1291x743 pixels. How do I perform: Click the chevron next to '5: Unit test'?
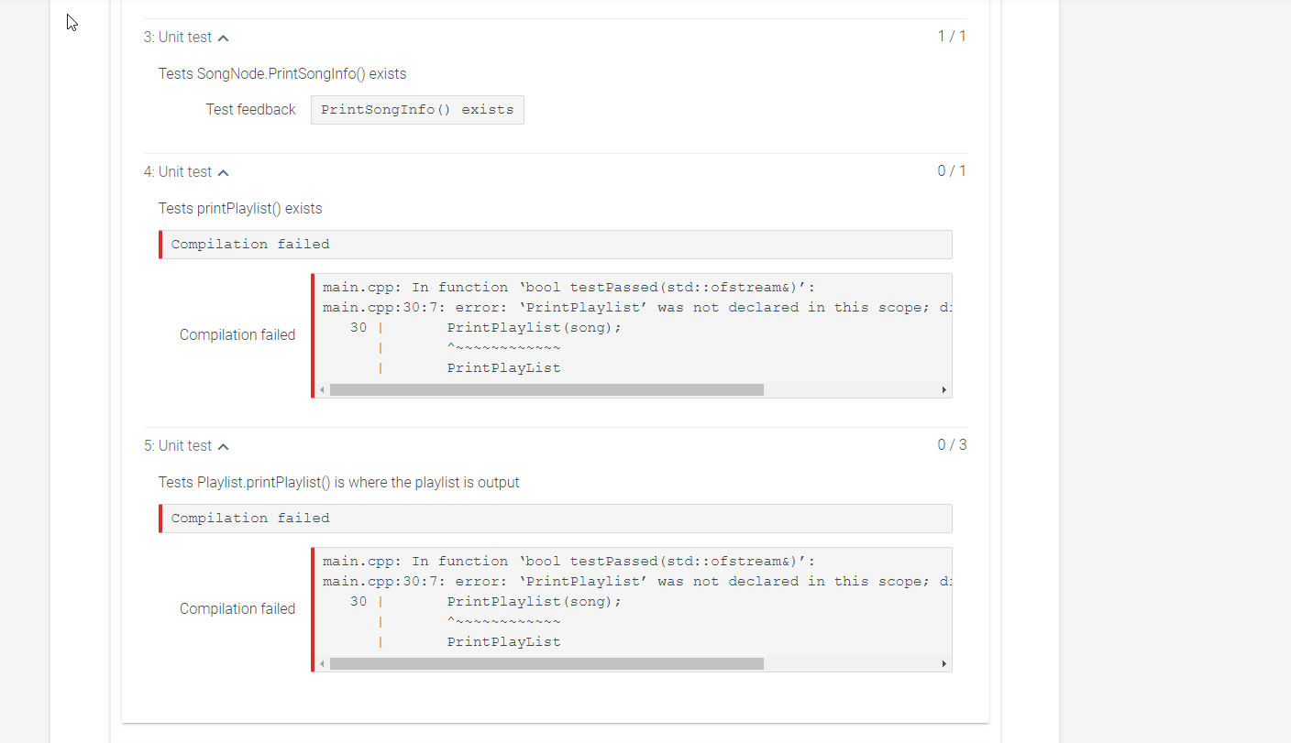click(224, 446)
